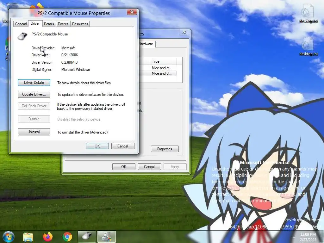
Task: Close the background Mouse Properties window
Action: 184,32
